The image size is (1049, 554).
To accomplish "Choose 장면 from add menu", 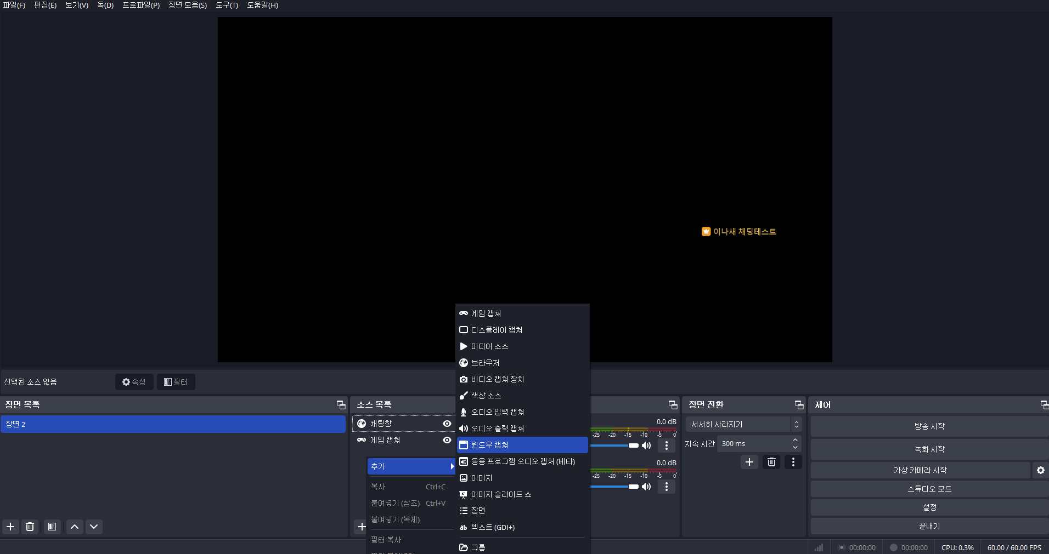I will point(522,511).
